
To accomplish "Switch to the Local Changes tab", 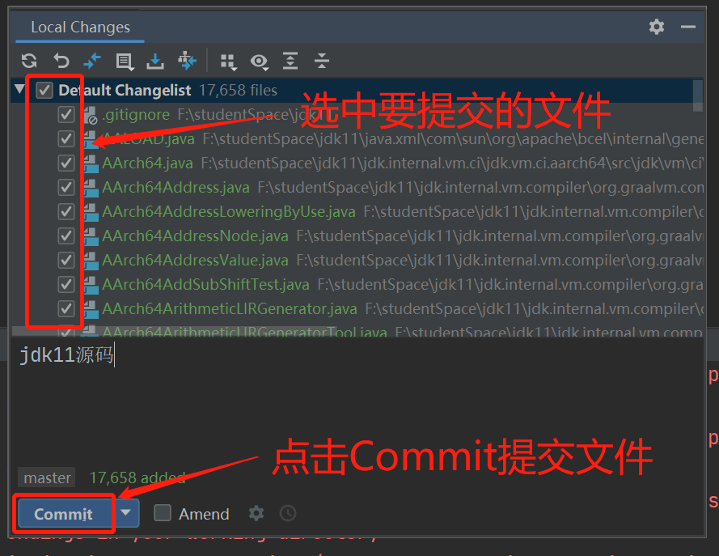I will [x=80, y=27].
